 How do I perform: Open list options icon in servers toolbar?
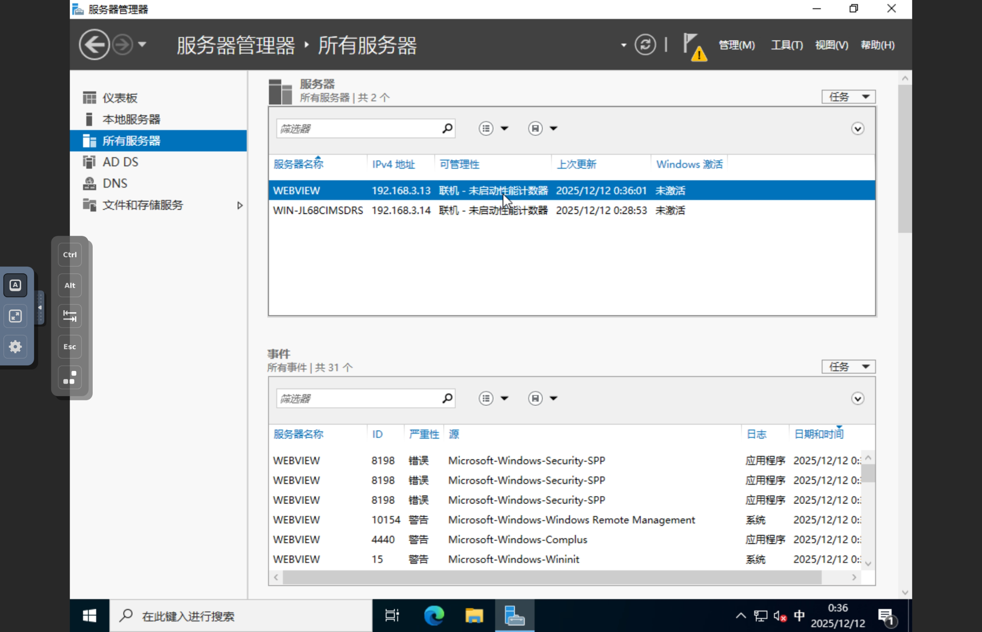click(486, 128)
